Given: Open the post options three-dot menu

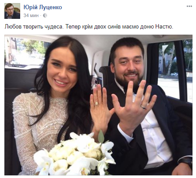Looking at the screenshot, I should pyautogui.click(x=189, y=6).
